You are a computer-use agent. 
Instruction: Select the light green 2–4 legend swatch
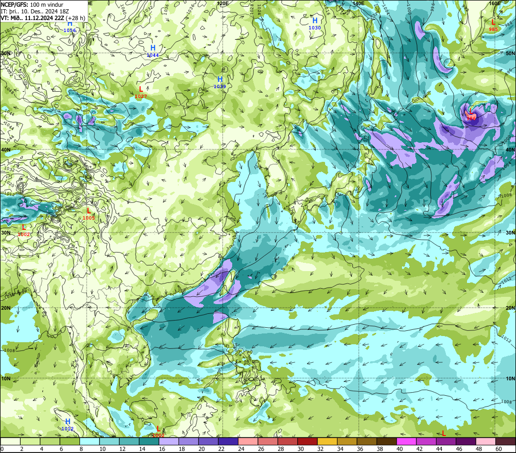[30, 441]
